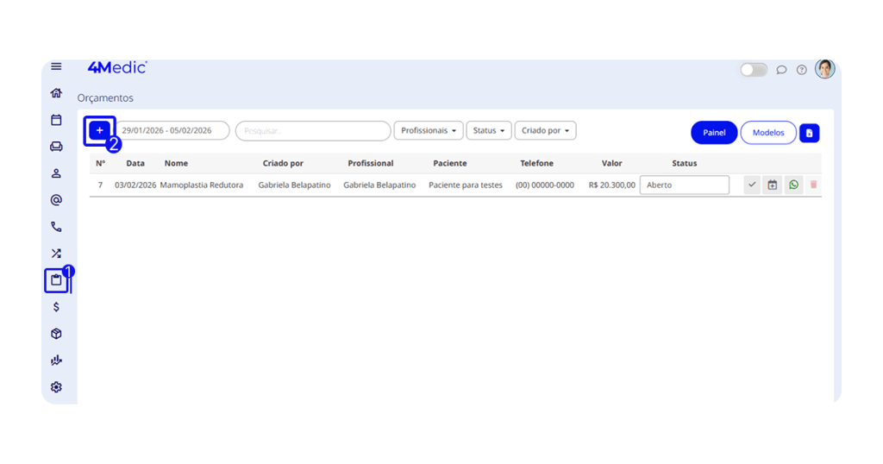883x464 pixels.
Task: Click the plus button to add a budget
Action: pyautogui.click(x=99, y=131)
